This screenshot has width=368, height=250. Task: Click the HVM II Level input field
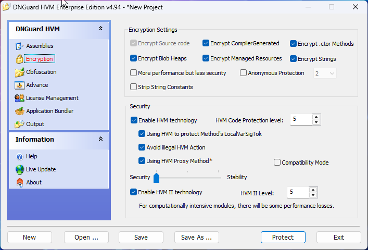(297, 192)
